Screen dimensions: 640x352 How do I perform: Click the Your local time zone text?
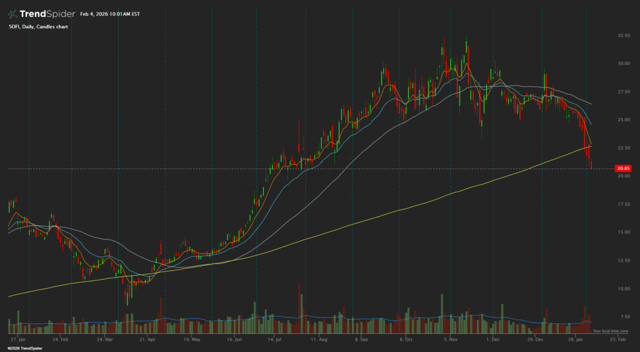coord(609,331)
